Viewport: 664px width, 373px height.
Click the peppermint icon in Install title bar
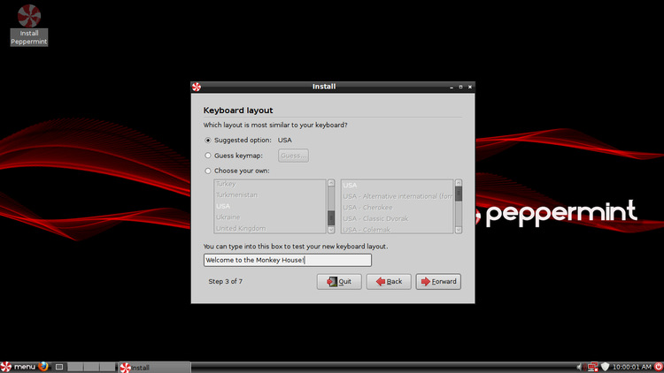tap(196, 88)
